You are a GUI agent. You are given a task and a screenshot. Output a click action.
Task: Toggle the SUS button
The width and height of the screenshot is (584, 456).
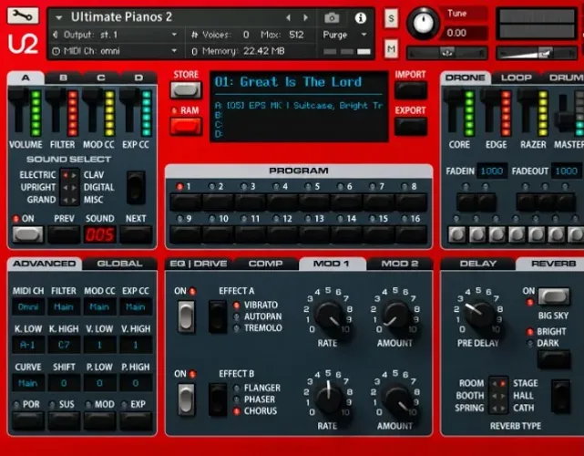[64, 420]
